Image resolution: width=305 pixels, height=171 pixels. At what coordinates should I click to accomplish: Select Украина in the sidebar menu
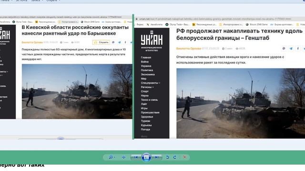[x=146, y=66]
